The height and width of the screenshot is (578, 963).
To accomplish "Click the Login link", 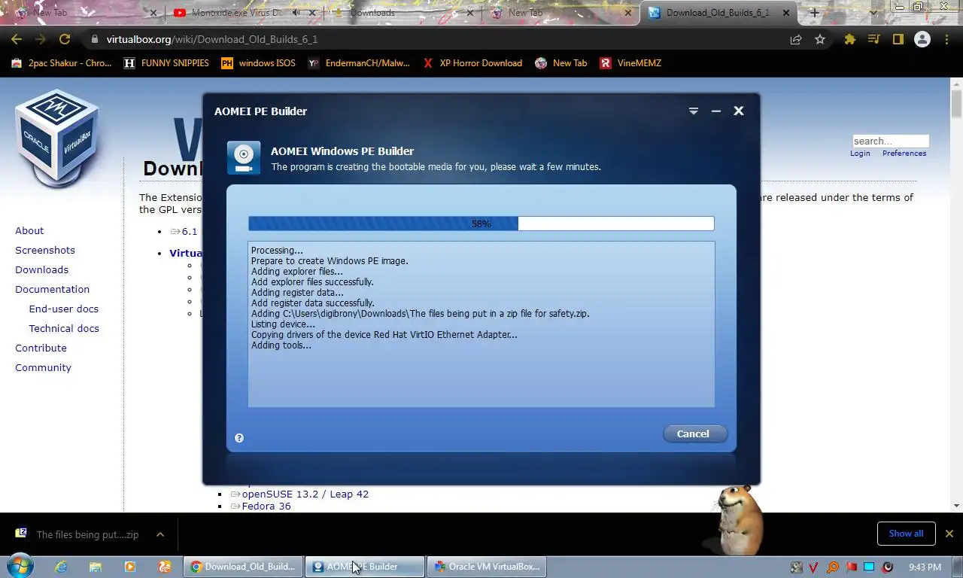I will coord(860,153).
